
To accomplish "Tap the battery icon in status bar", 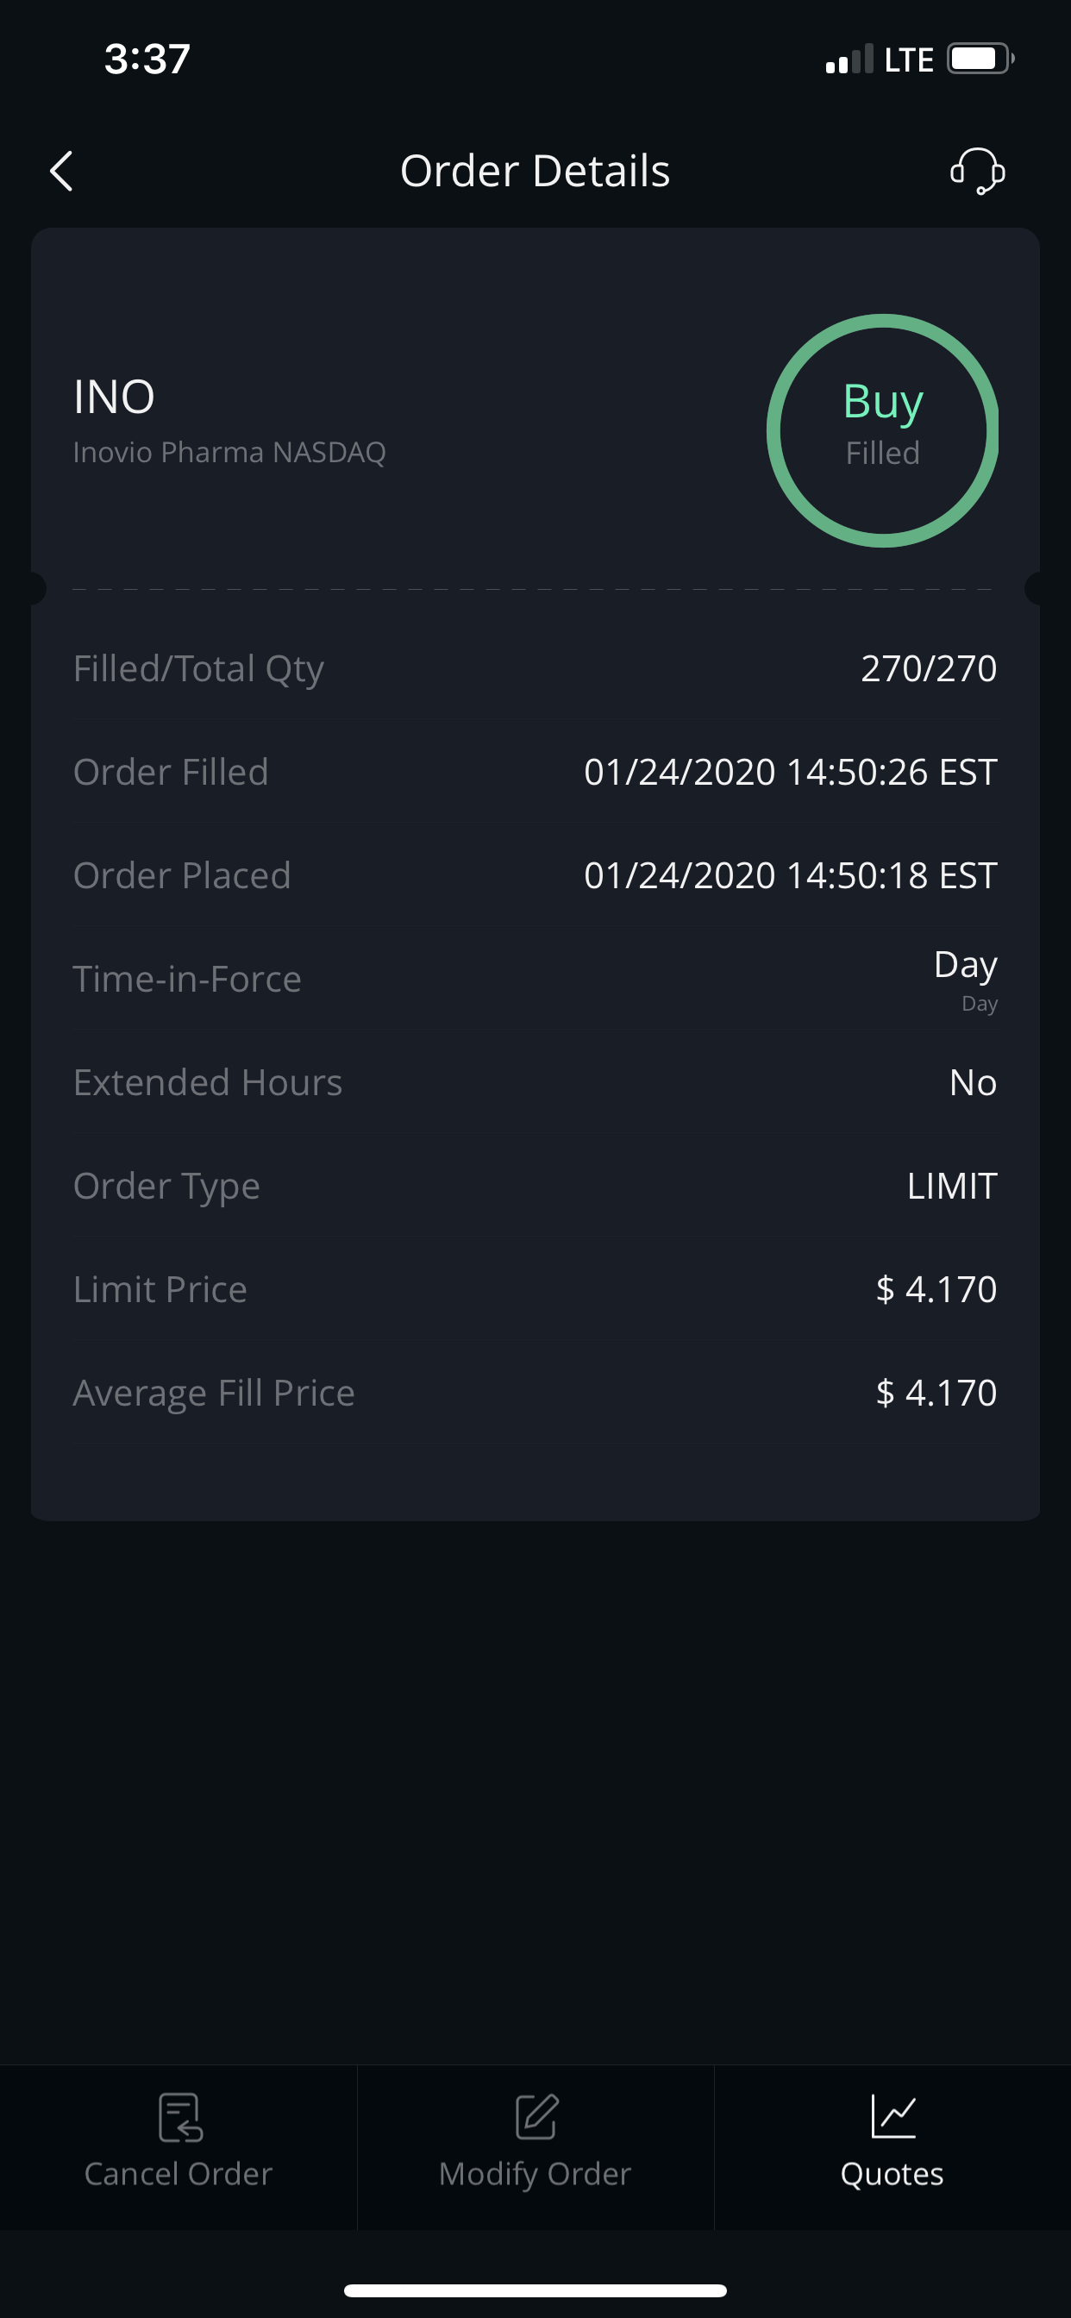I will 980,60.
